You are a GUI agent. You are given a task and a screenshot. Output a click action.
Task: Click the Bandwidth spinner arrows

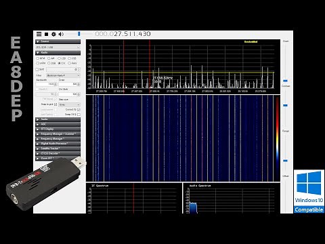[x=56, y=84]
